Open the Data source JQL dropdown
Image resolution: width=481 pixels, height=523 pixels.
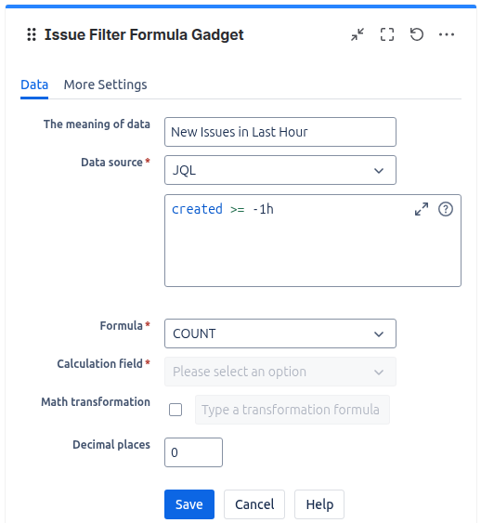(x=280, y=170)
